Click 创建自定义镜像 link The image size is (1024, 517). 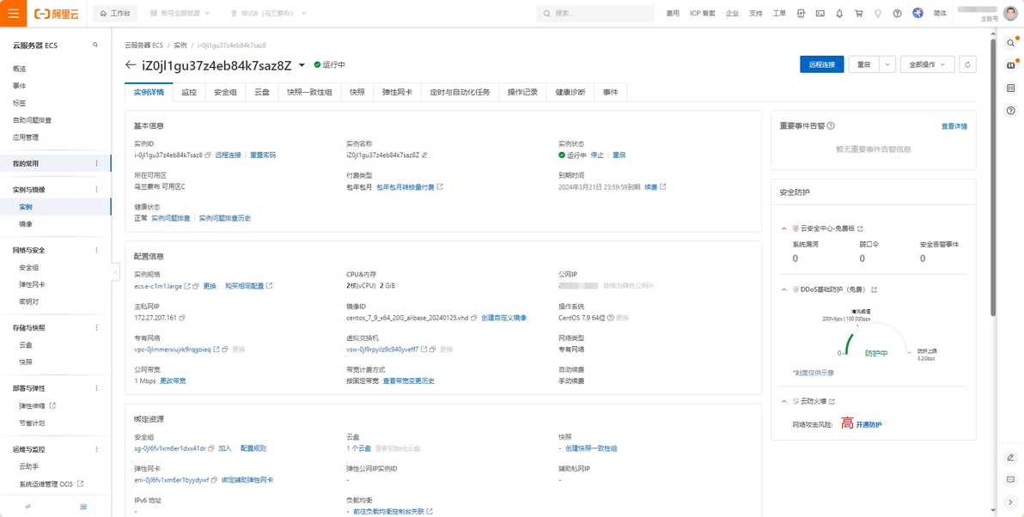[x=504, y=318]
